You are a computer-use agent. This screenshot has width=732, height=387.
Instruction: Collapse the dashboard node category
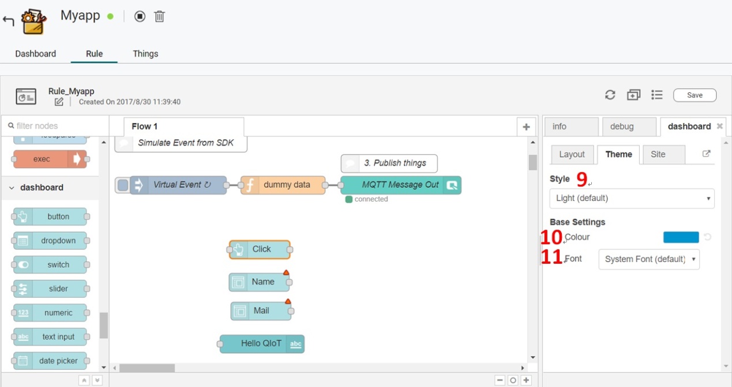coord(12,188)
